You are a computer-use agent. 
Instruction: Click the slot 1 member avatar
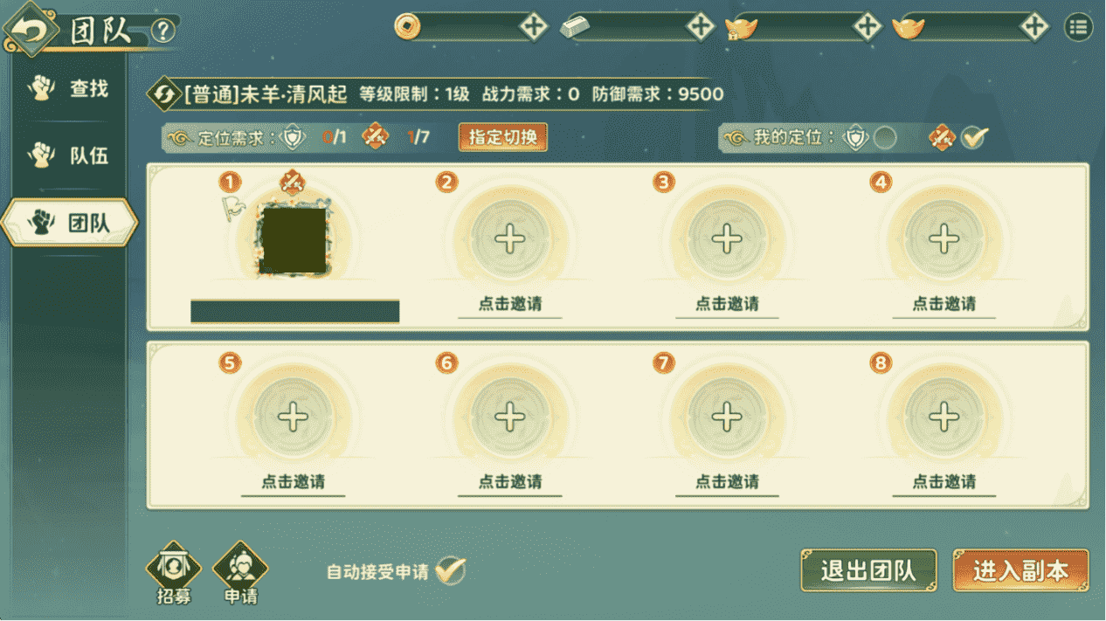[x=293, y=238]
